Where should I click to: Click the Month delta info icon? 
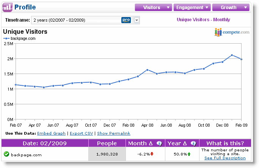click(x=159, y=143)
